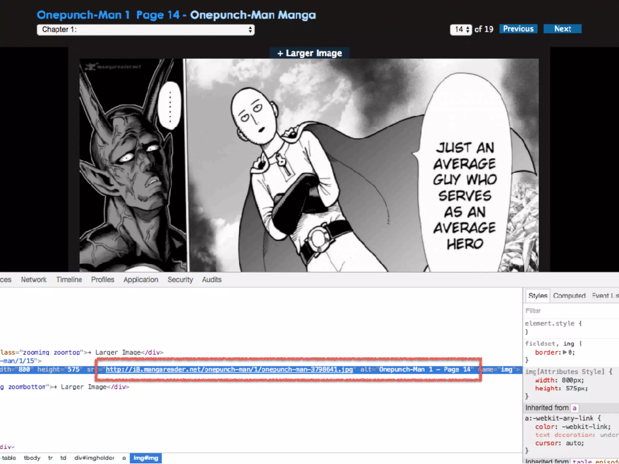Viewport: 619px width, 464px height.
Task: Switch to the Security tab
Action: click(180, 280)
